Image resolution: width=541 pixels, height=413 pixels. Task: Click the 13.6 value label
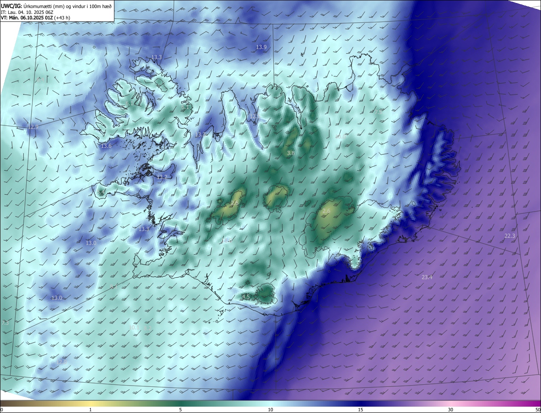pos(106,146)
